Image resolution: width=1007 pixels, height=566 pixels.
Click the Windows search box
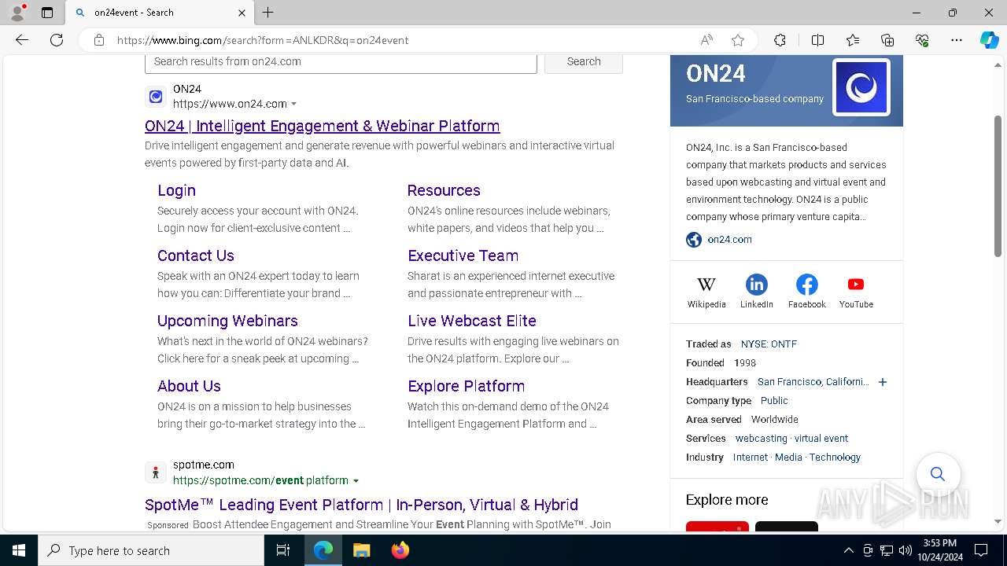coord(151,550)
